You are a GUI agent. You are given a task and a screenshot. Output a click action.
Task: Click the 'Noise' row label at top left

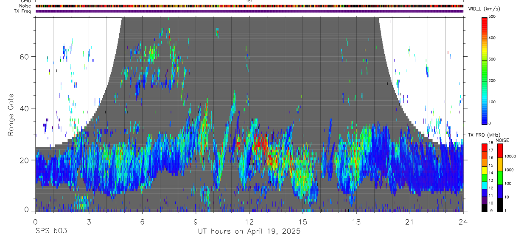pos(25,6)
